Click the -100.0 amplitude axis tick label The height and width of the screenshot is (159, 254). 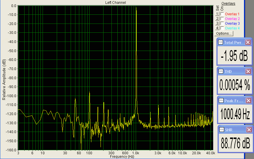pos(11,96)
